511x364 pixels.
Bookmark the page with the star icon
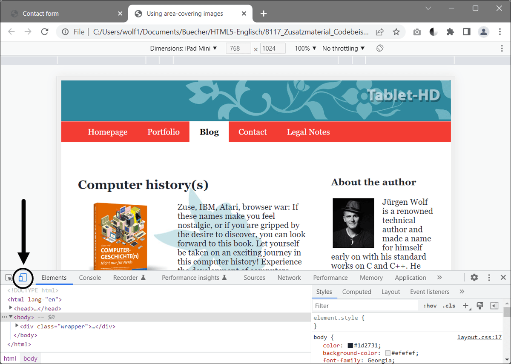click(x=396, y=32)
